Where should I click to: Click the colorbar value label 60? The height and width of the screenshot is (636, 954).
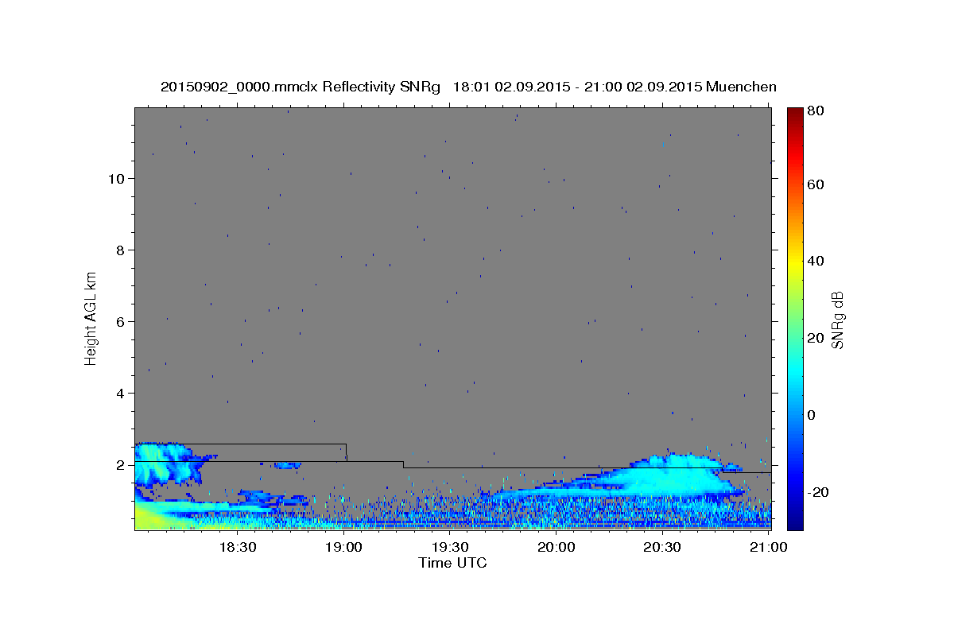coord(816,184)
